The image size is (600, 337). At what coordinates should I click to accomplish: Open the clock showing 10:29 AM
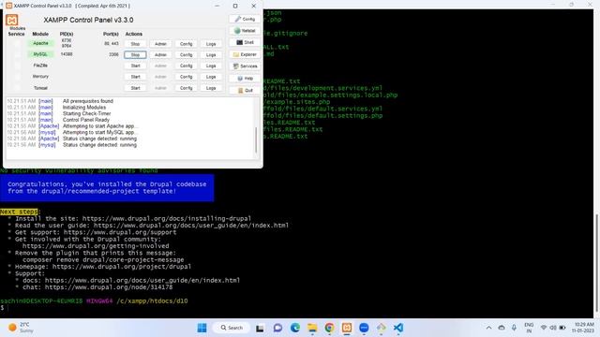click(583, 328)
